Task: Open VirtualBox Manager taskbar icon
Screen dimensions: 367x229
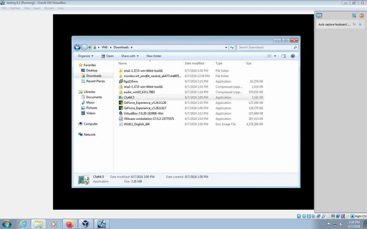Action: click(x=85, y=224)
